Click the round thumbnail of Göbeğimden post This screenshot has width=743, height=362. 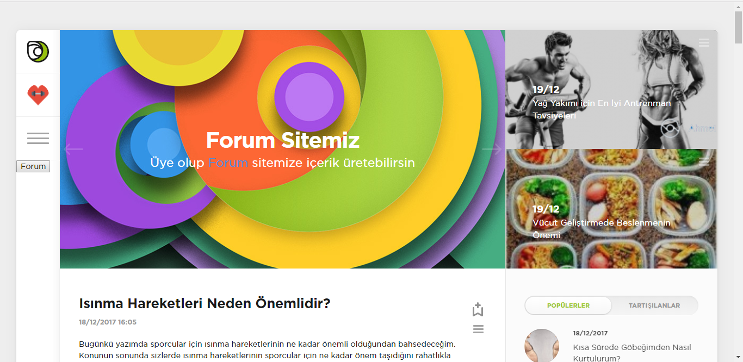point(542,346)
